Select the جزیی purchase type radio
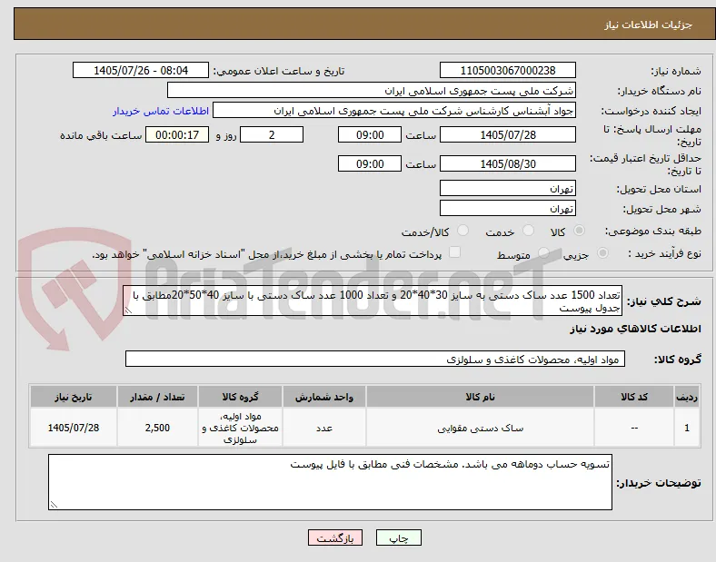The height and width of the screenshot is (562, 716). pos(602,253)
